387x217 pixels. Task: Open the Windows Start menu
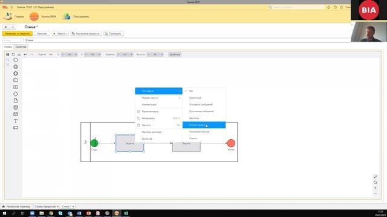[x=4, y=213]
